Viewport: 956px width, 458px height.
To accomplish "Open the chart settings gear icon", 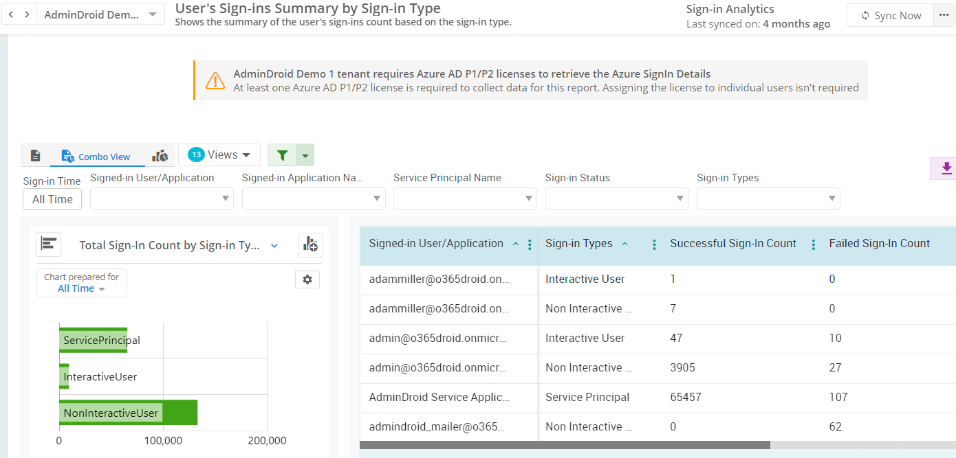I will (307, 279).
